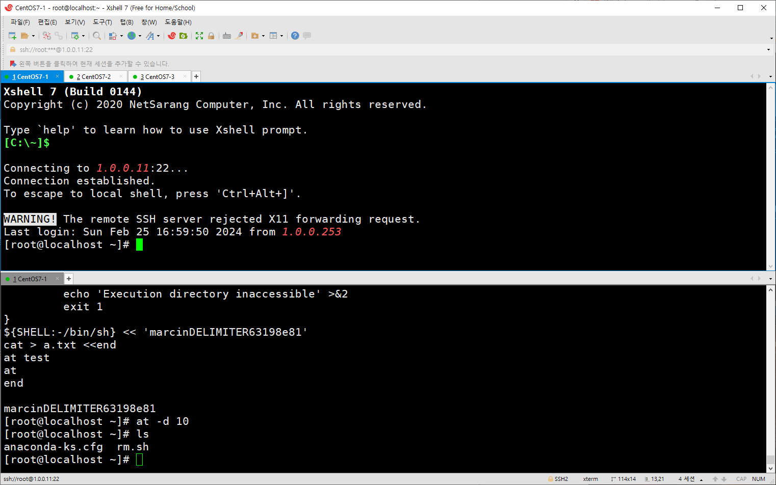Toggle full screen green arrows icon
The width and height of the screenshot is (776, 485).
click(x=199, y=36)
